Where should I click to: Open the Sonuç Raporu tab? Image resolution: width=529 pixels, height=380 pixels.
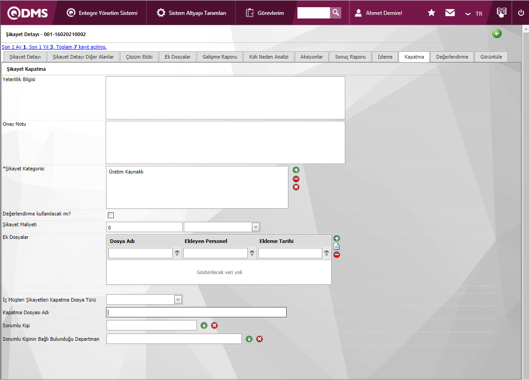pos(350,57)
